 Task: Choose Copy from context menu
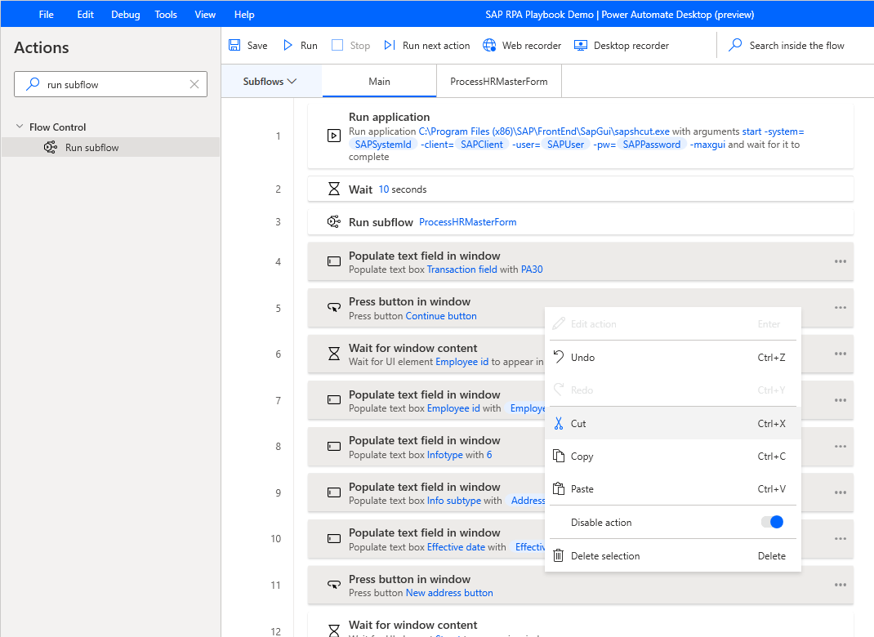pos(673,456)
